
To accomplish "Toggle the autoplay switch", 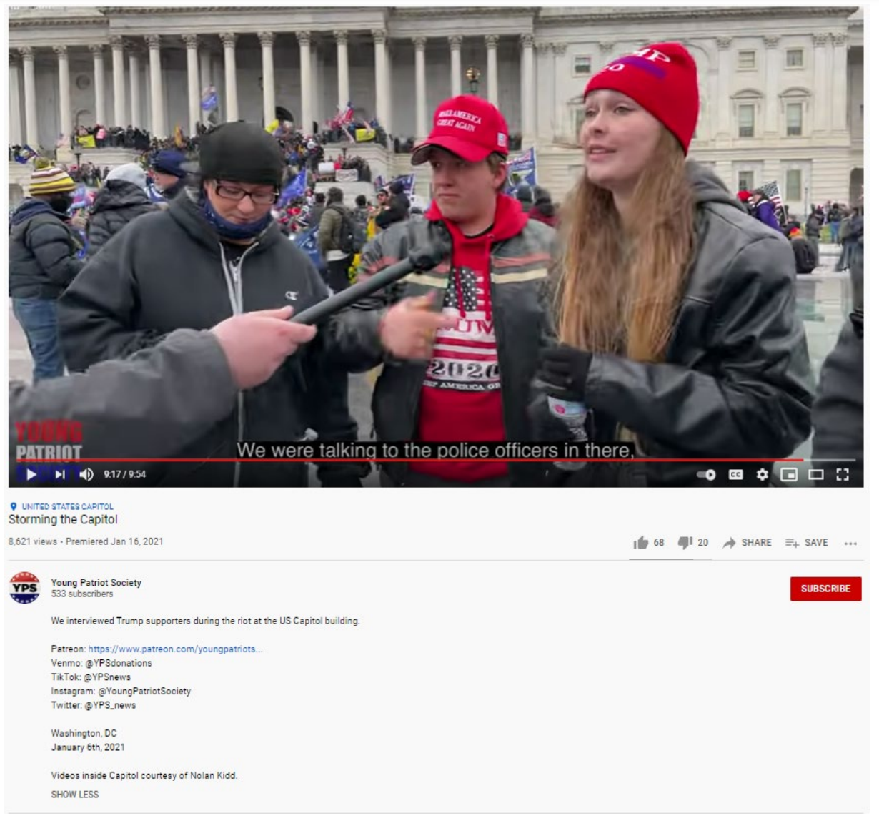I will [x=706, y=475].
